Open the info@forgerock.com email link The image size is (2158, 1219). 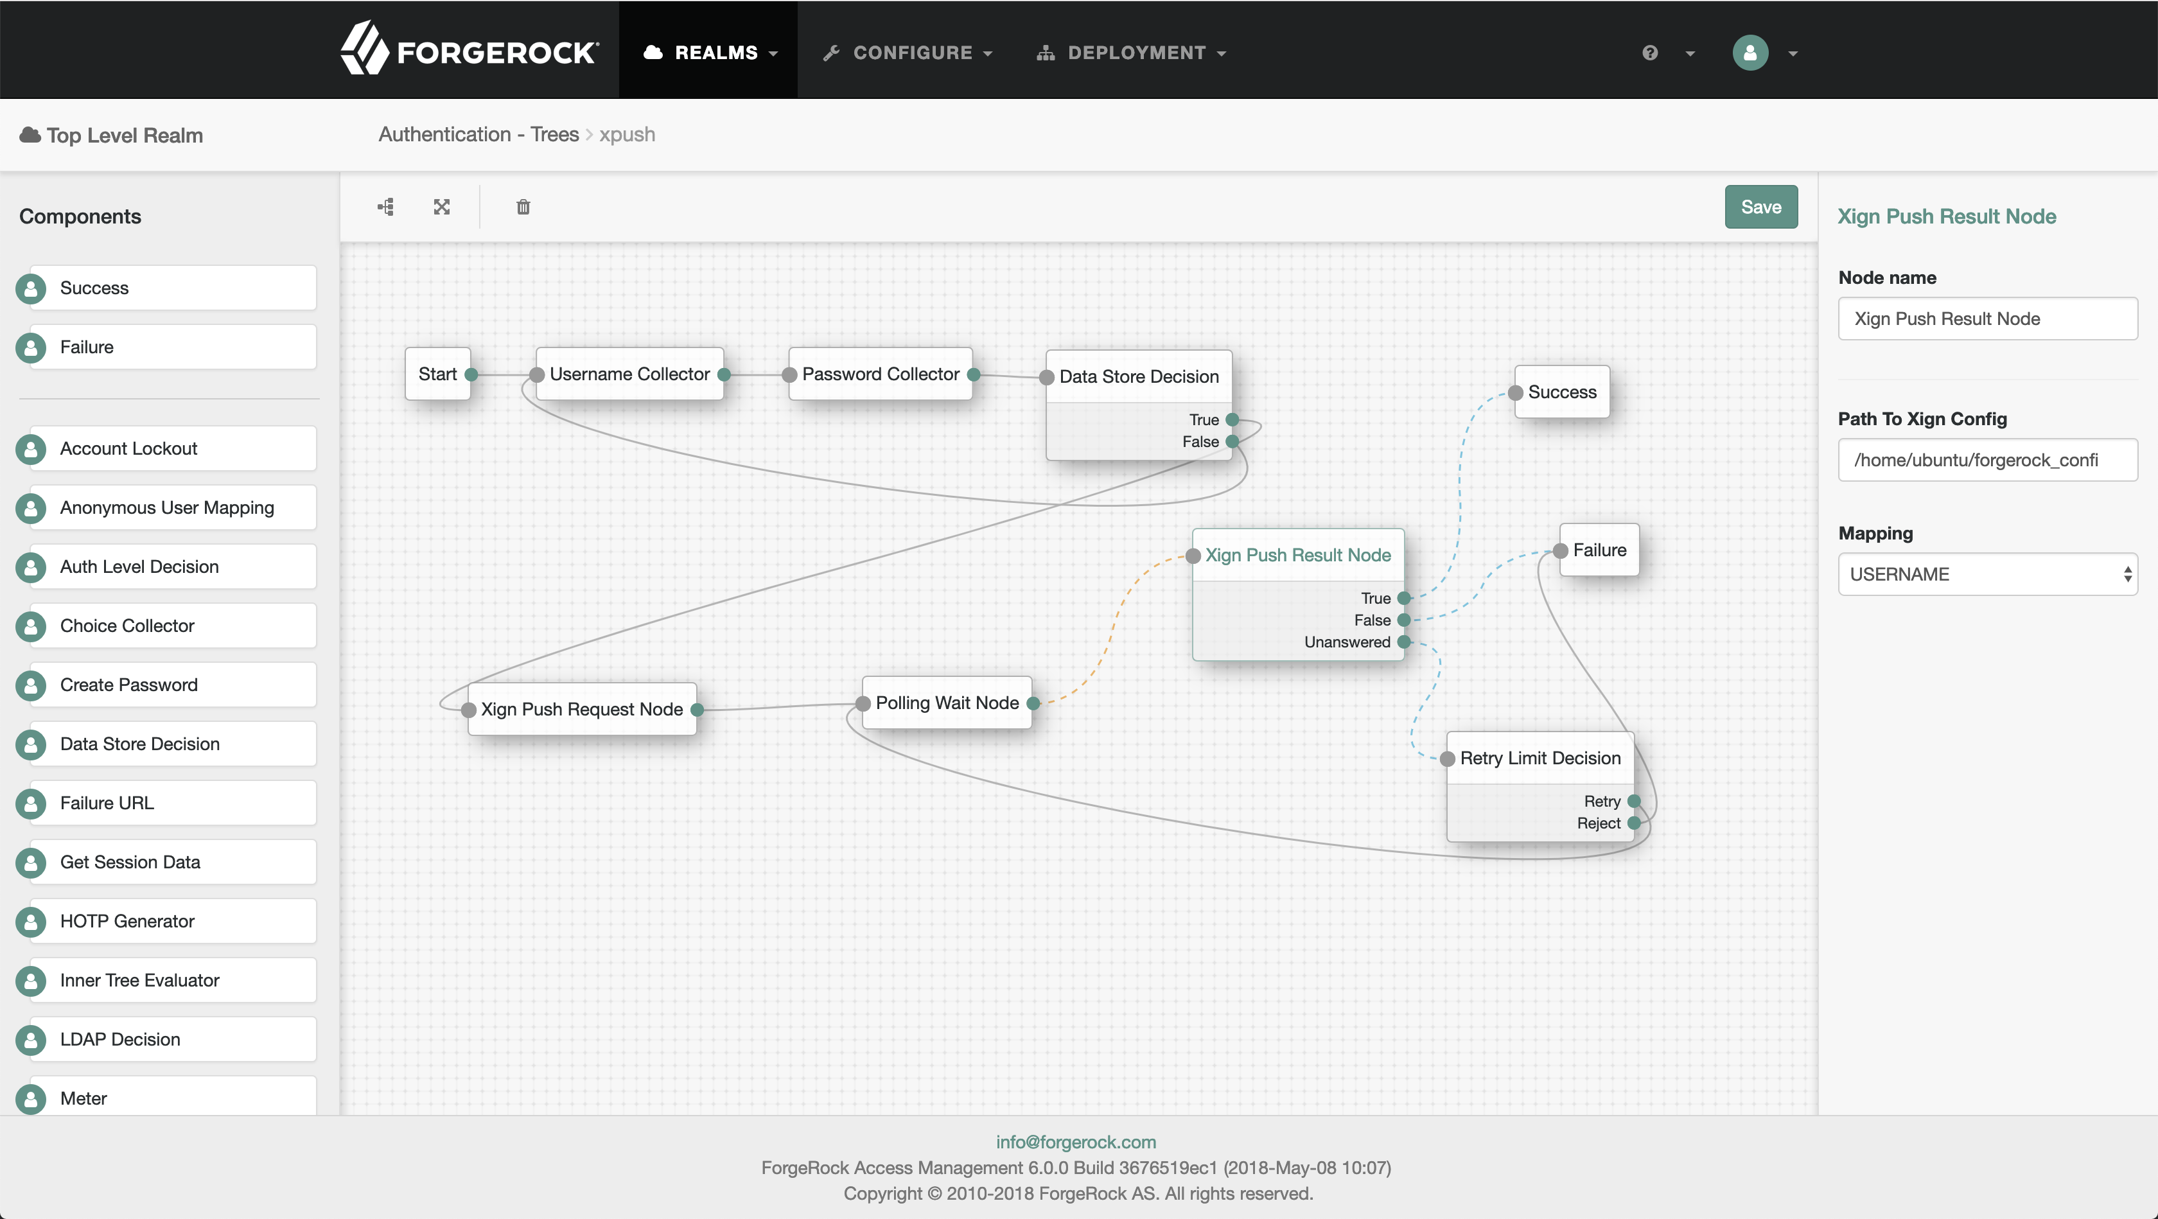tap(1076, 1142)
